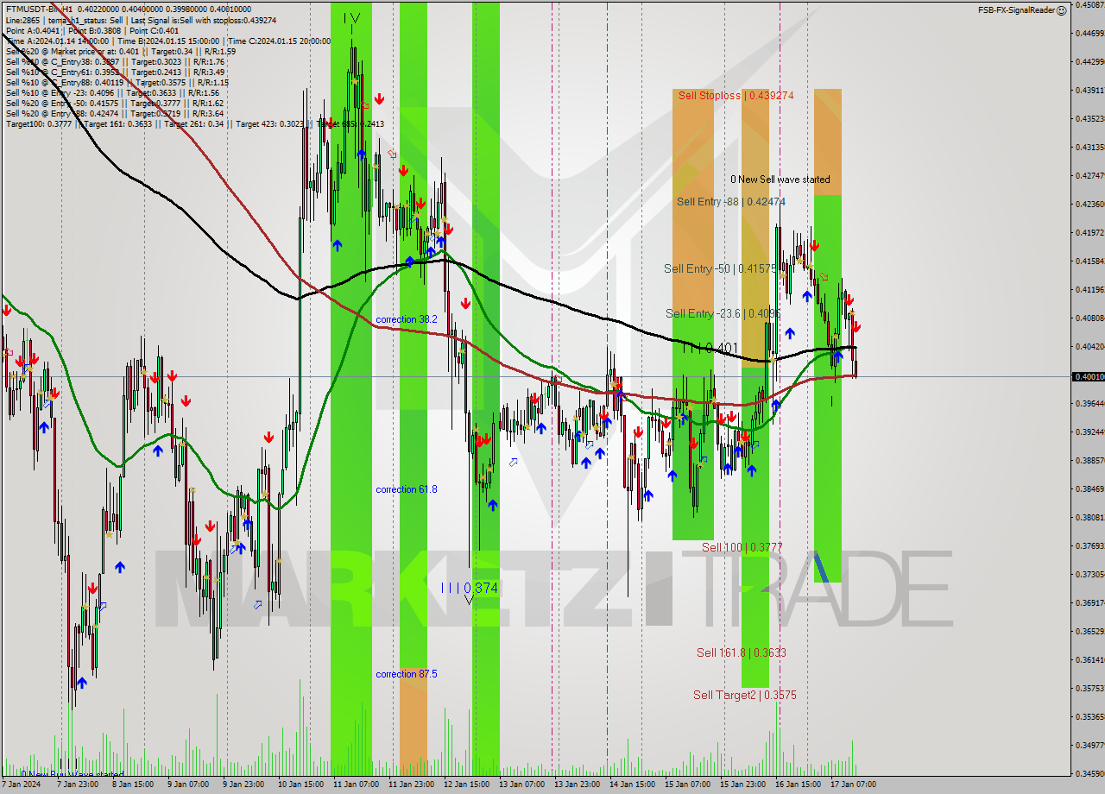This screenshot has height=794, width=1105.
Task: Click the '12 Jan 15:00' time axis label
Action: 466,785
